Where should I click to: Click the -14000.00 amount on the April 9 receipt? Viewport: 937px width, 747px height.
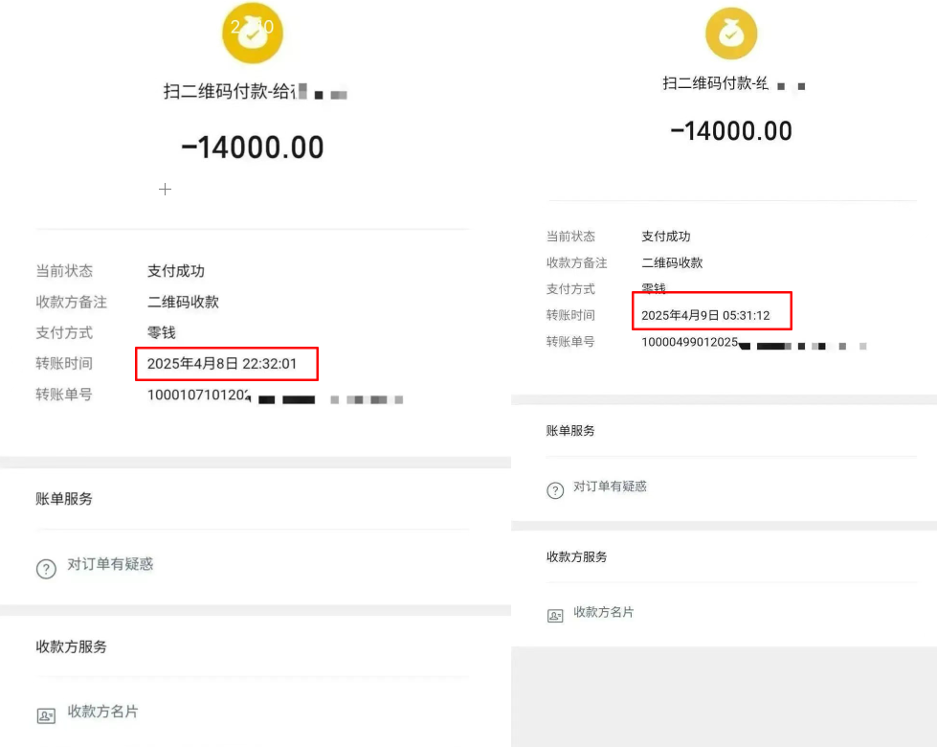pos(731,131)
